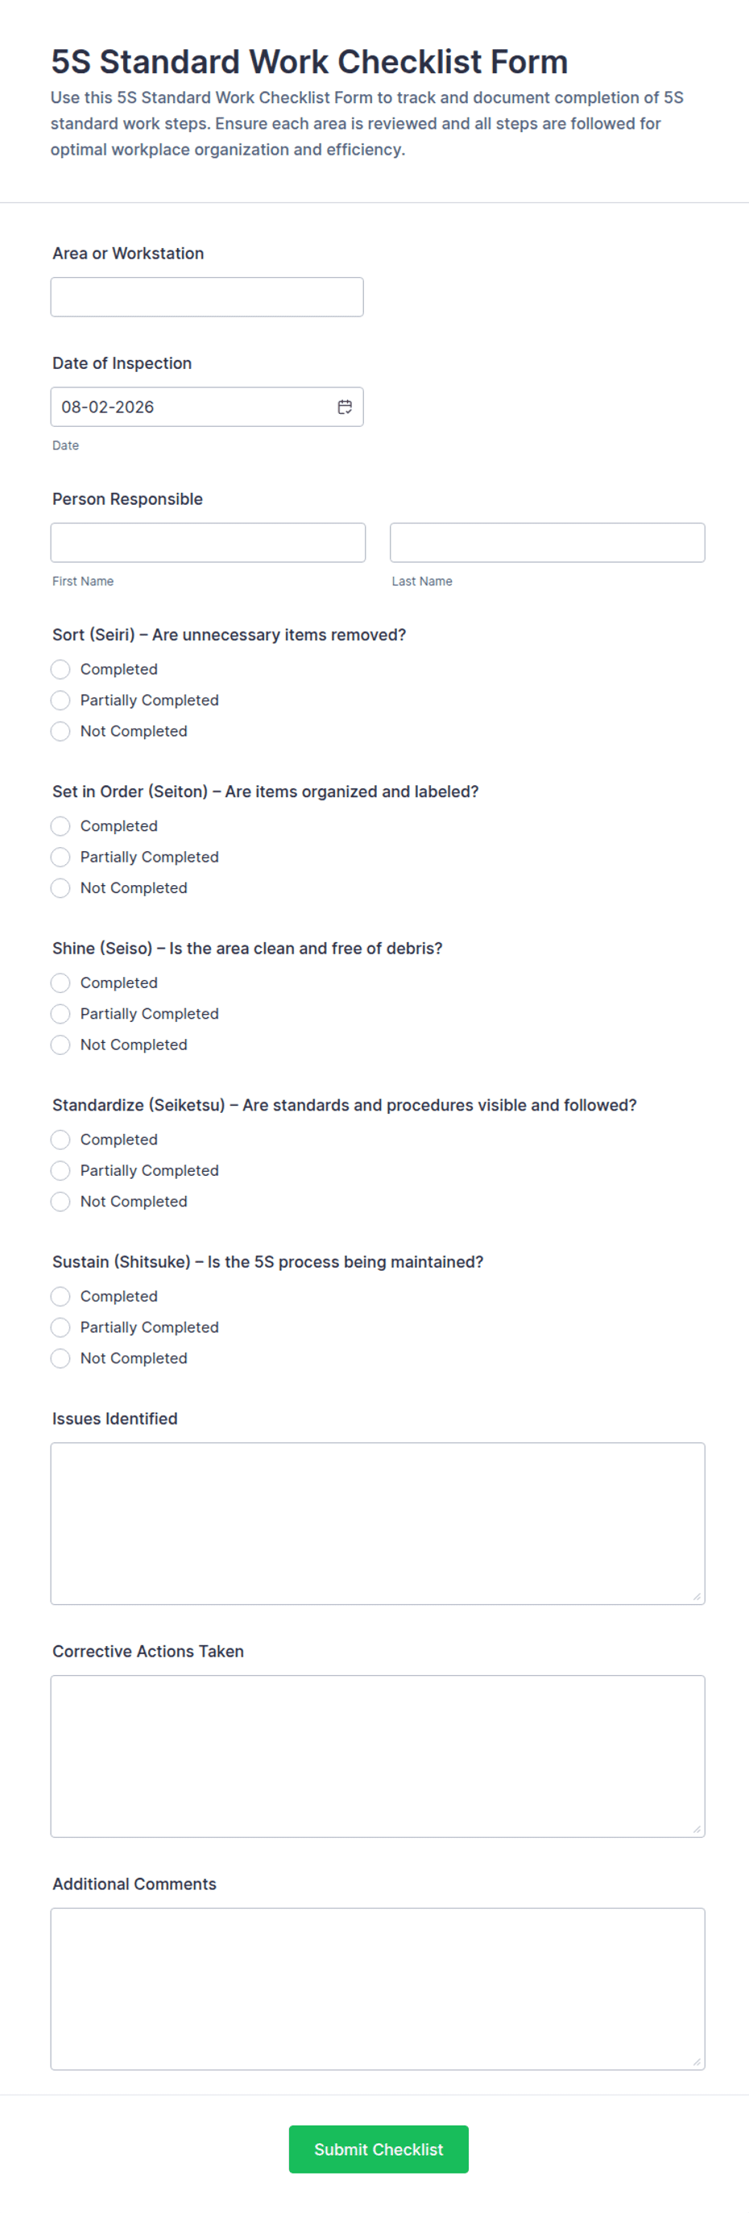Focus the Last Name input
The image size is (749, 2213).
547,542
